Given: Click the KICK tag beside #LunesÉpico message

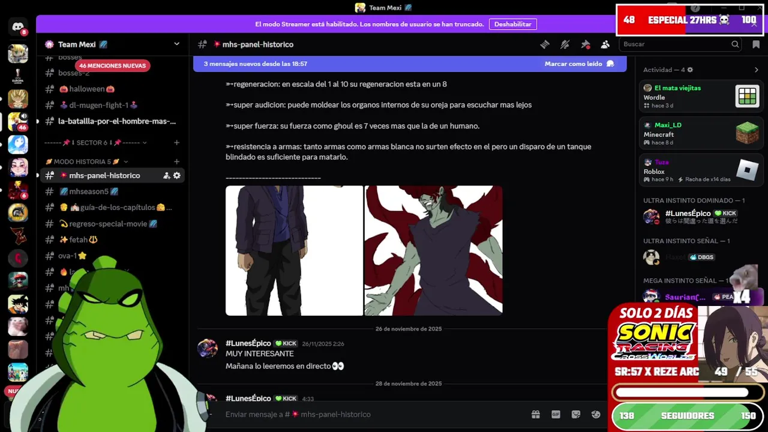Looking at the screenshot, I should [x=286, y=344].
